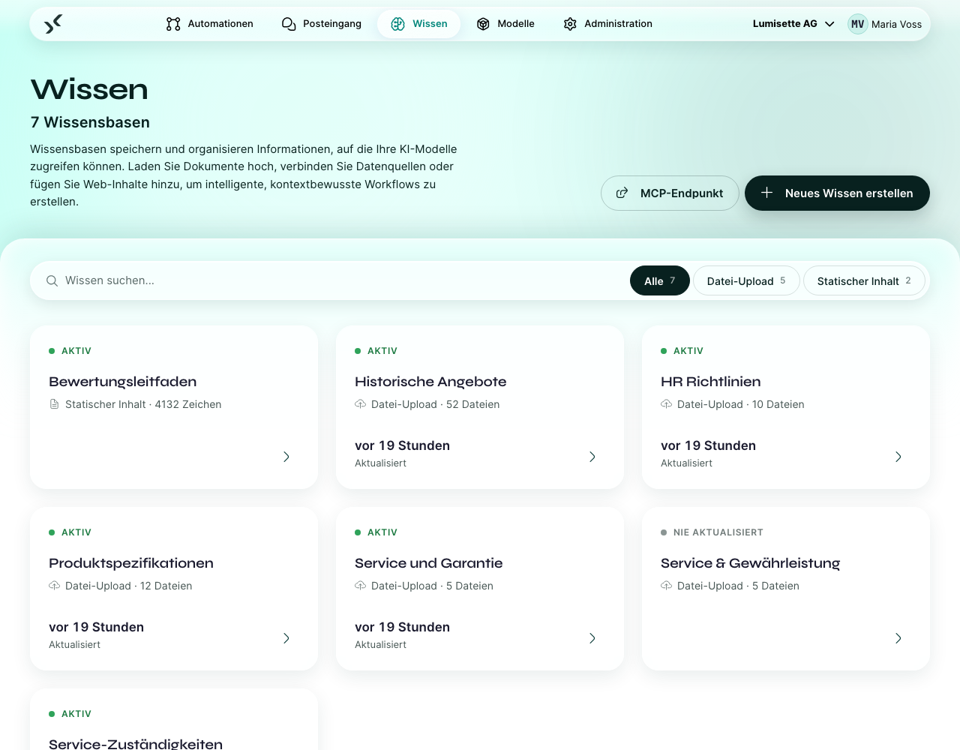Click the magnifier search icon
Viewport: 960px width, 750px height.
52,280
